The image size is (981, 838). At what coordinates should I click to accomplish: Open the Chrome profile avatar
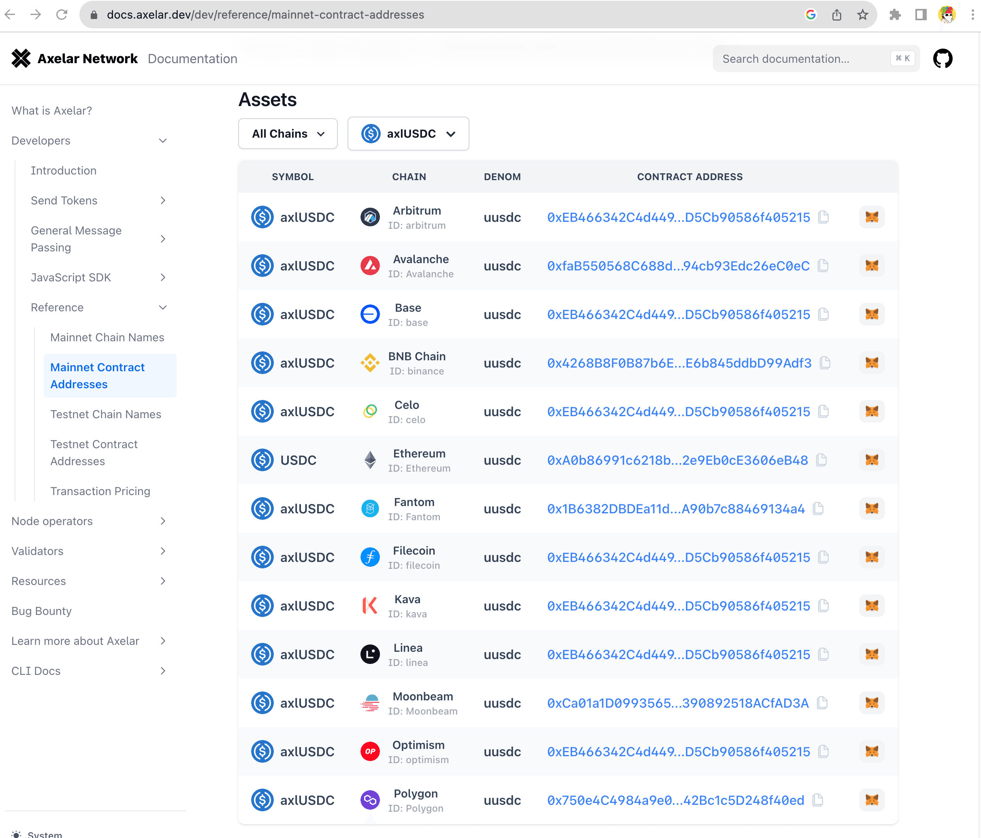pyautogui.click(x=947, y=15)
